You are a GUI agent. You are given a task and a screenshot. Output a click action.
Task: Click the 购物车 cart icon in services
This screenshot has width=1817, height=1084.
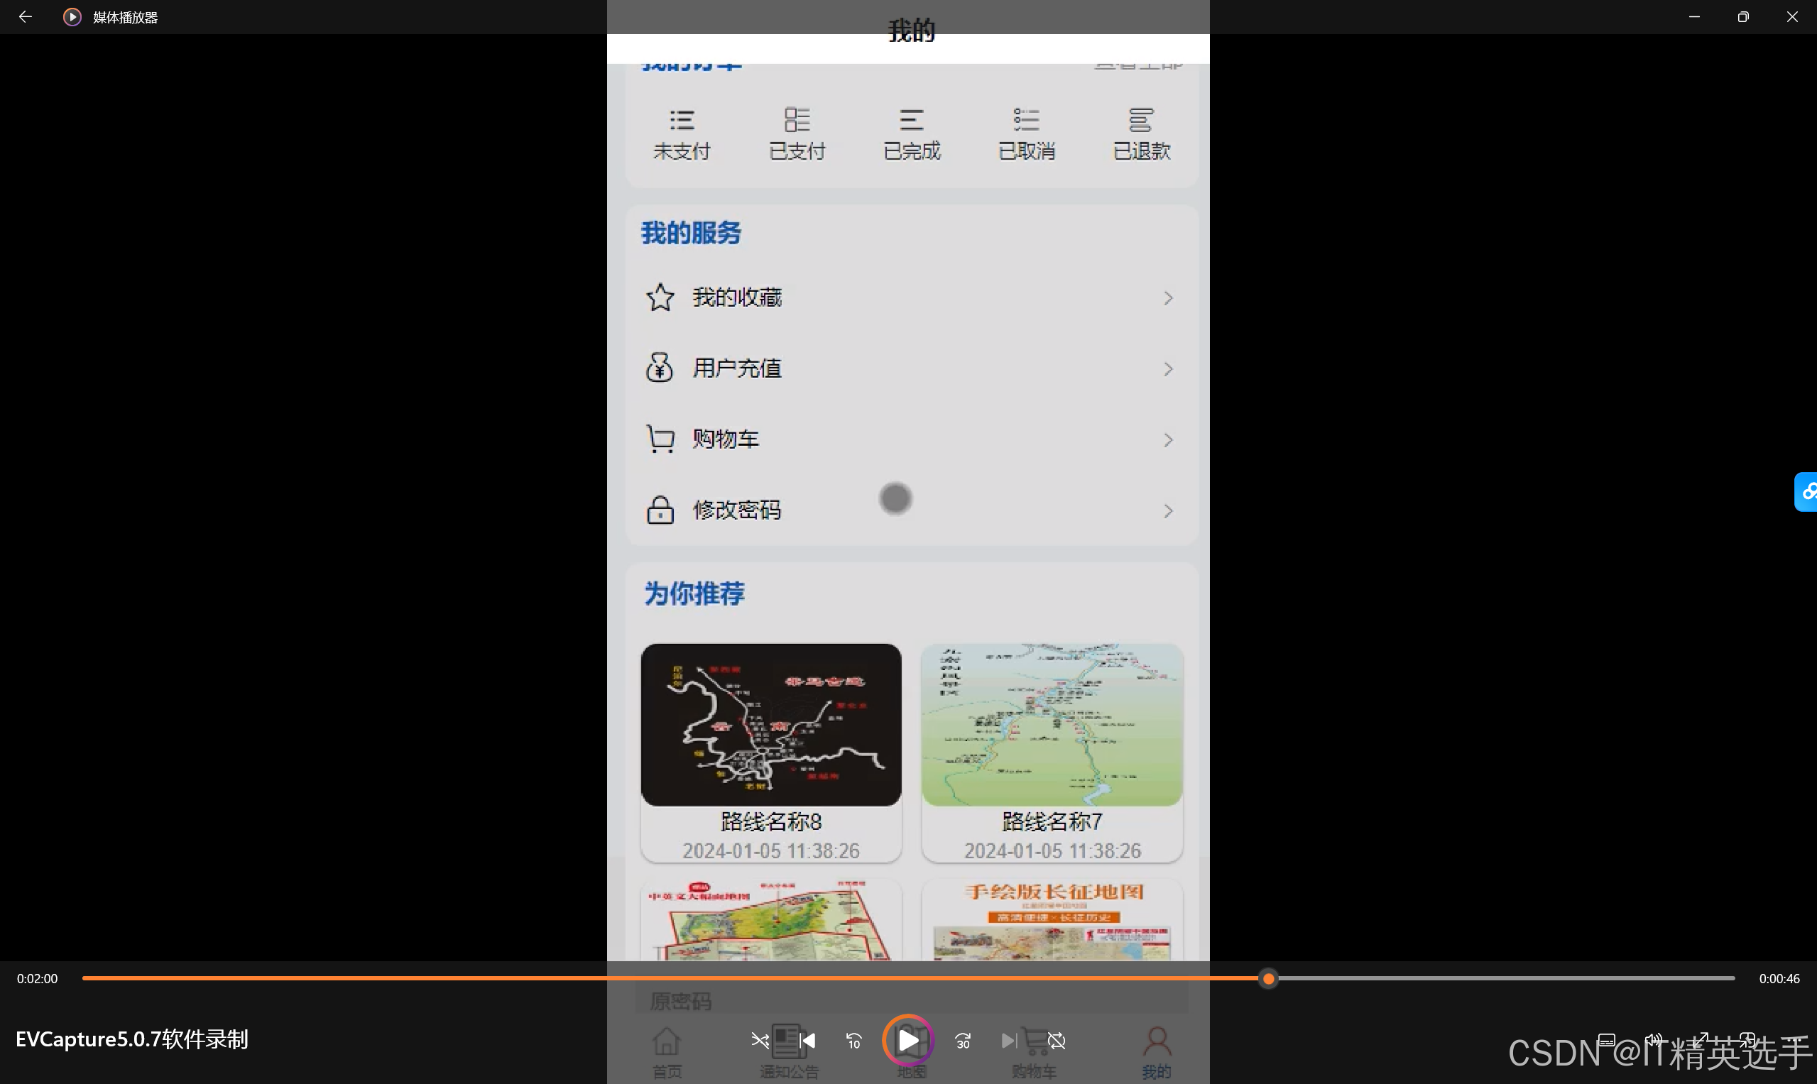660,439
